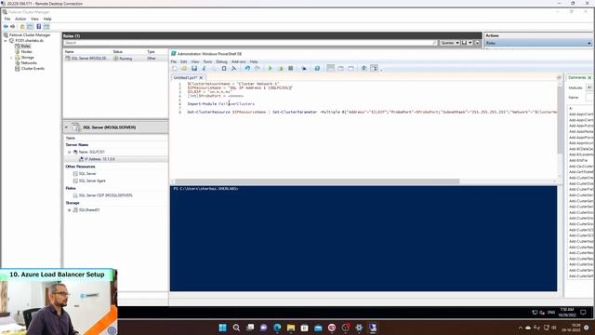The width and height of the screenshot is (595, 335).
Task: Open the help icon in Cluster Manager toolbar
Action: [x=38, y=27]
